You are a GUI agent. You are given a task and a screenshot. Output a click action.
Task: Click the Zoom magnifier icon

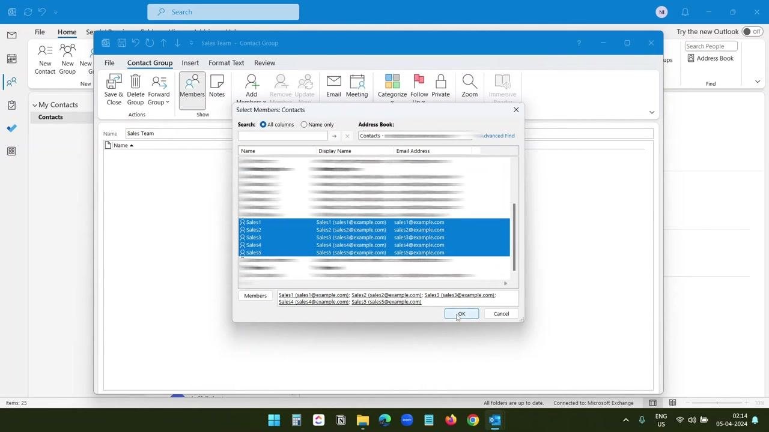coord(470,86)
